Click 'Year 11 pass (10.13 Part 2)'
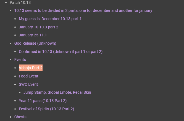The image size is (184, 121). (x=43, y=101)
